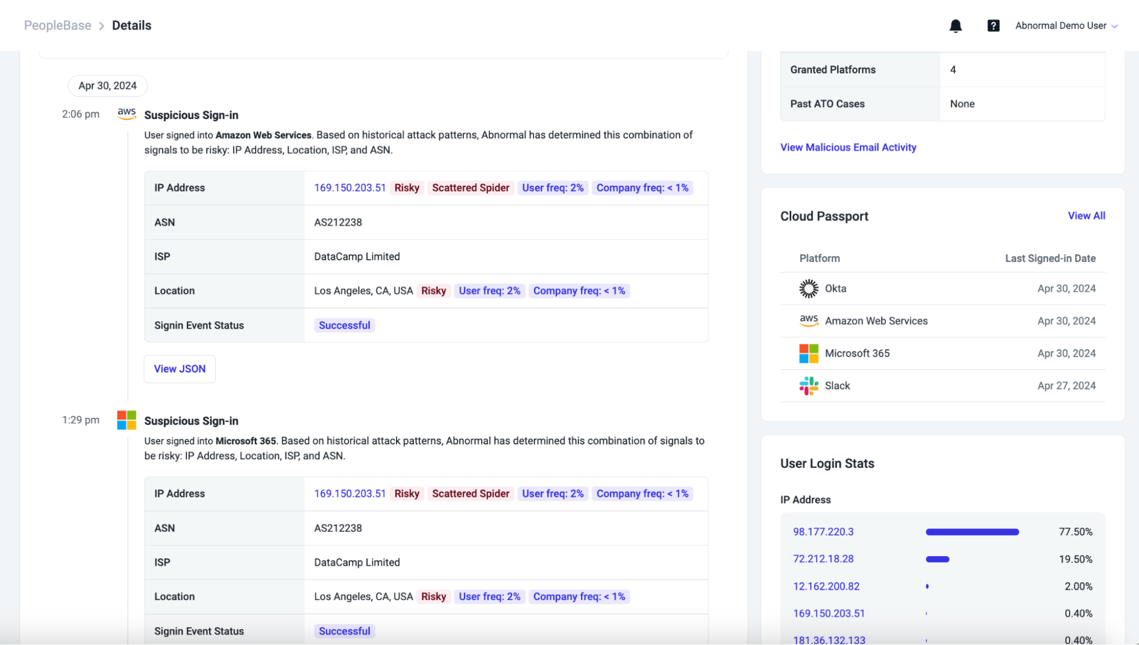1139x645 pixels.
Task: Click DataCamp Limited in AWS event ISP row
Action: (357, 257)
